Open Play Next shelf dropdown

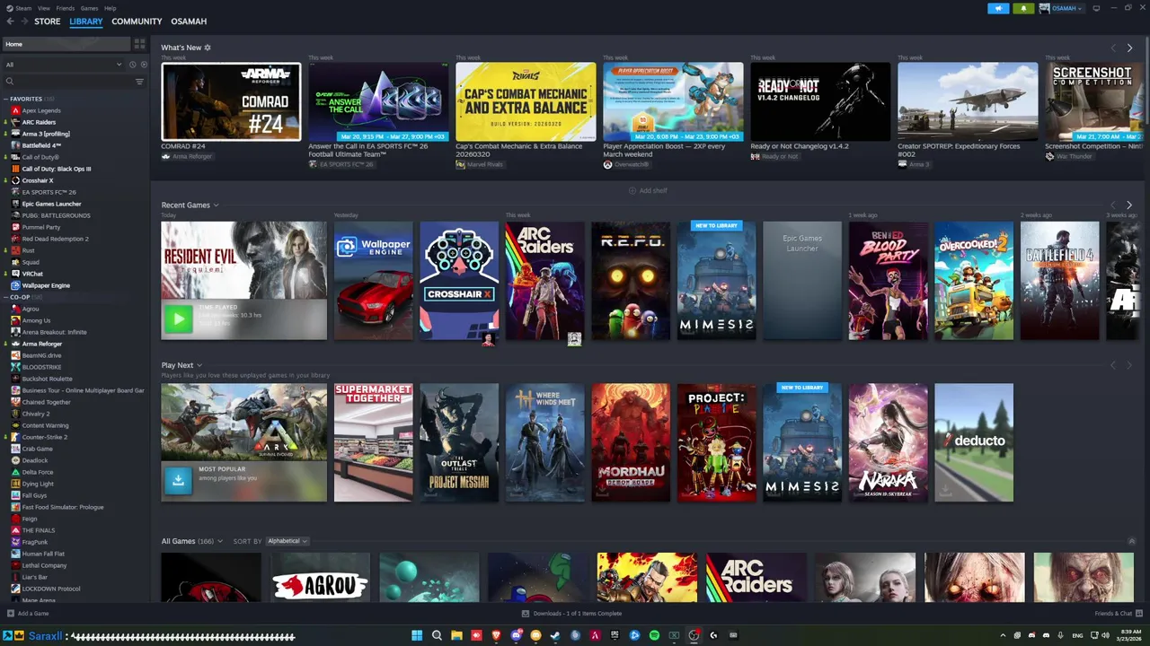pyautogui.click(x=199, y=365)
